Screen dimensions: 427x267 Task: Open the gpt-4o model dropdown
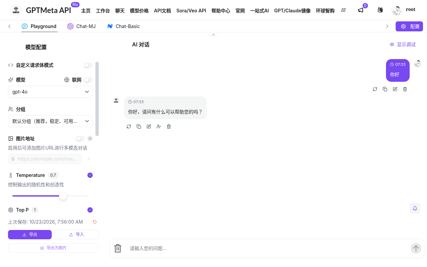(x=50, y=92)
